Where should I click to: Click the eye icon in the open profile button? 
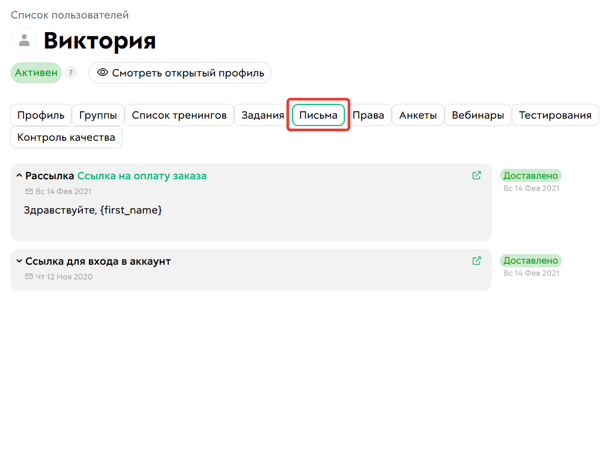pyautogui.click(x=103, y=73)
